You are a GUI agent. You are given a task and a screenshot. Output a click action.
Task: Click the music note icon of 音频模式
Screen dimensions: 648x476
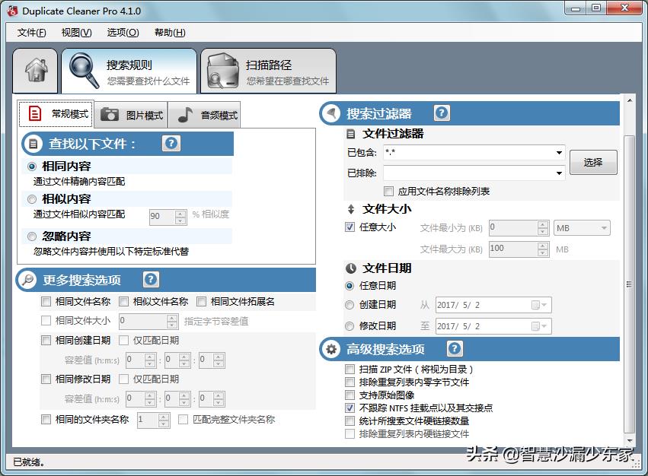[x=185, y=115]
